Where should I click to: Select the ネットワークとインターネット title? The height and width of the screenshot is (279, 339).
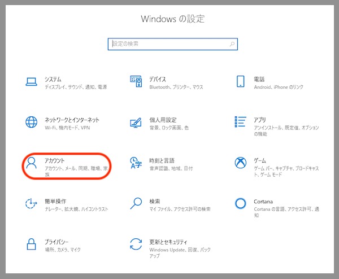[72, 120]
